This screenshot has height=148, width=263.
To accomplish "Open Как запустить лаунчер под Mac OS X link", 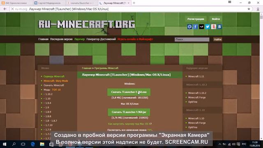I will 130,124.
